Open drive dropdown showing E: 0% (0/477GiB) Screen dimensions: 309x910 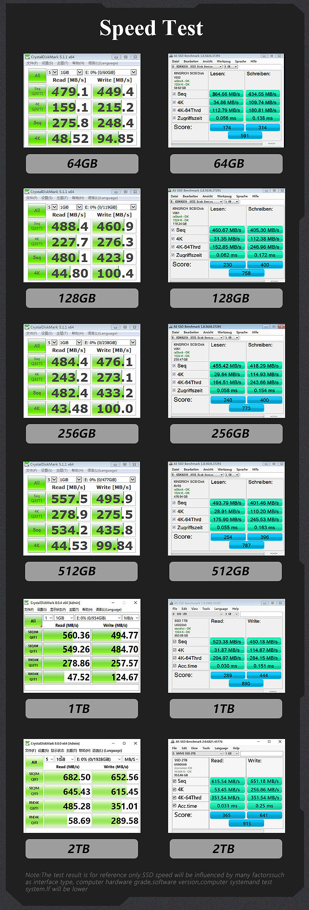click(110, 480)
